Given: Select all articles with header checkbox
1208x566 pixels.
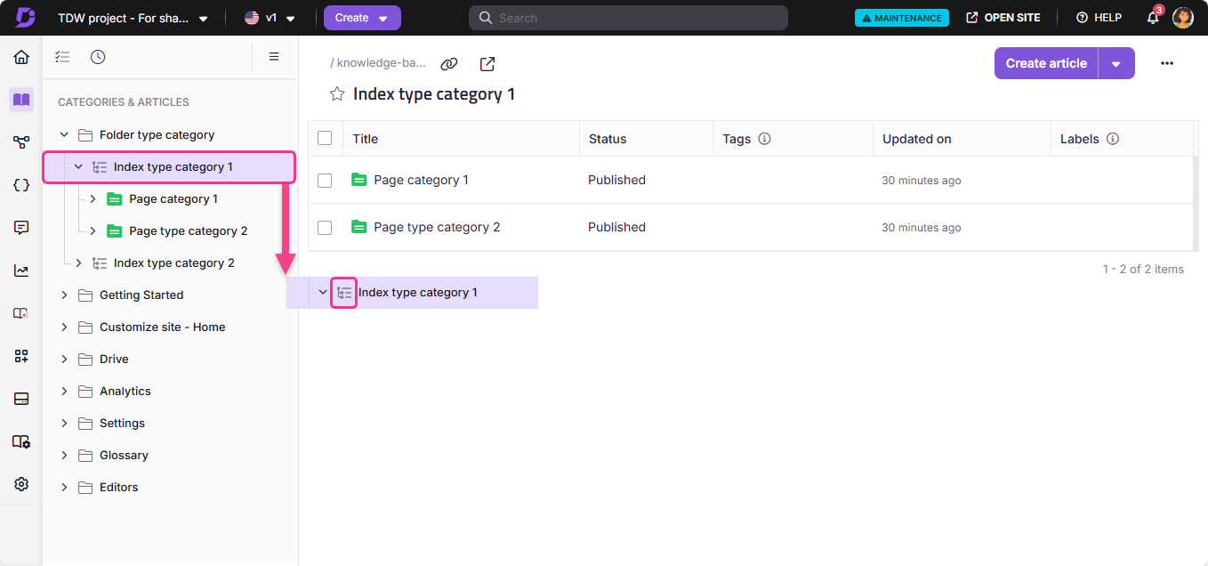Looking at the screenshot, I should 325,138.
